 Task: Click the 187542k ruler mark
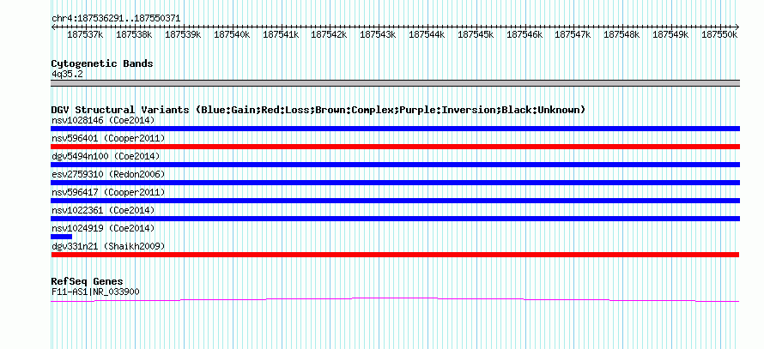(329, 34)
